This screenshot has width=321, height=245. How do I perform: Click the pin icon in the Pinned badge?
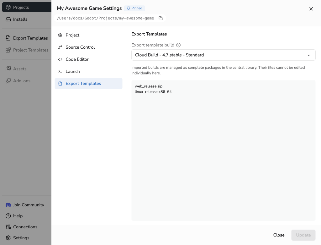click(128, 8)
